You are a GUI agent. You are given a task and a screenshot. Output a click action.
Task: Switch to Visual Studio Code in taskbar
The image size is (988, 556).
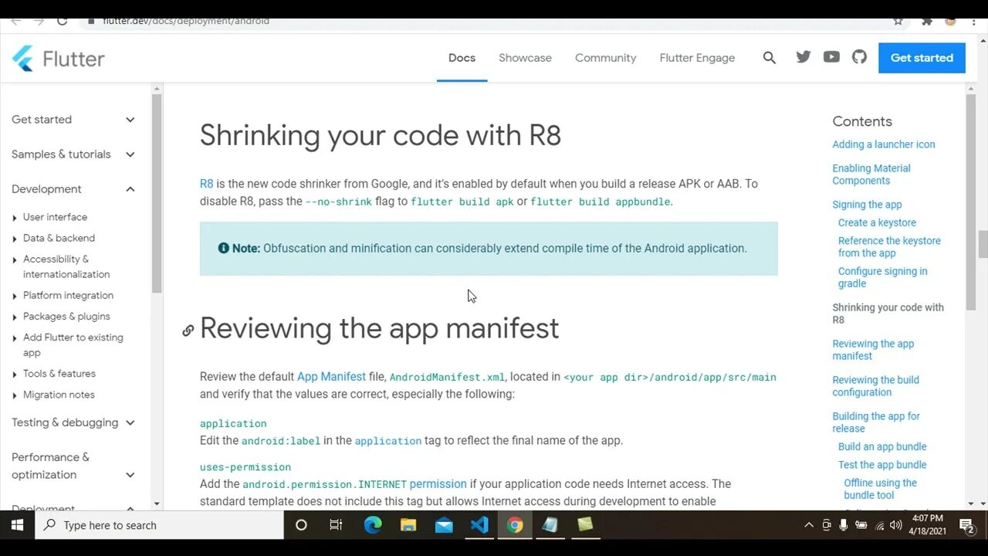coord(479,525)
